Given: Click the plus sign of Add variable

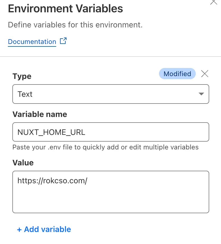Looking at the screenshot, I should (19, 229).
